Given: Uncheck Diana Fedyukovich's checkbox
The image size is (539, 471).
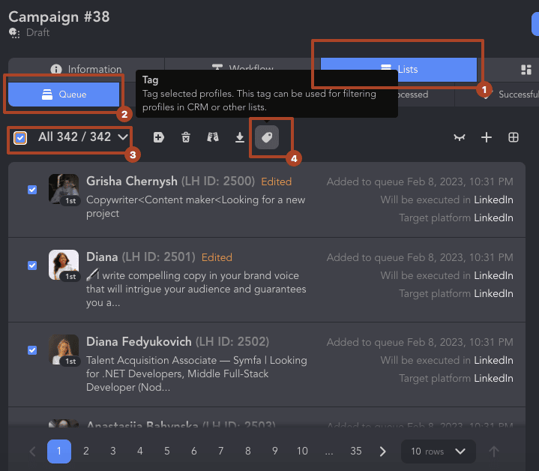Looking at the screenshot, I should click(x=32, y=350).
